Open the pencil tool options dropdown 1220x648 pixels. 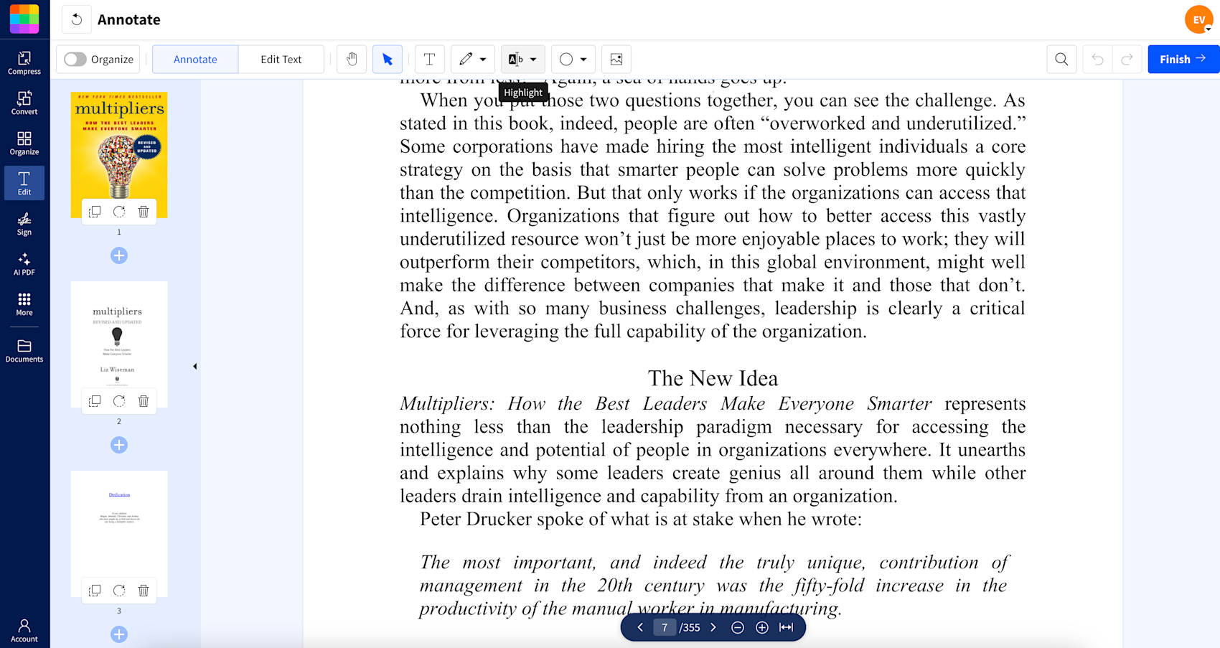click(x=483, y=59)
